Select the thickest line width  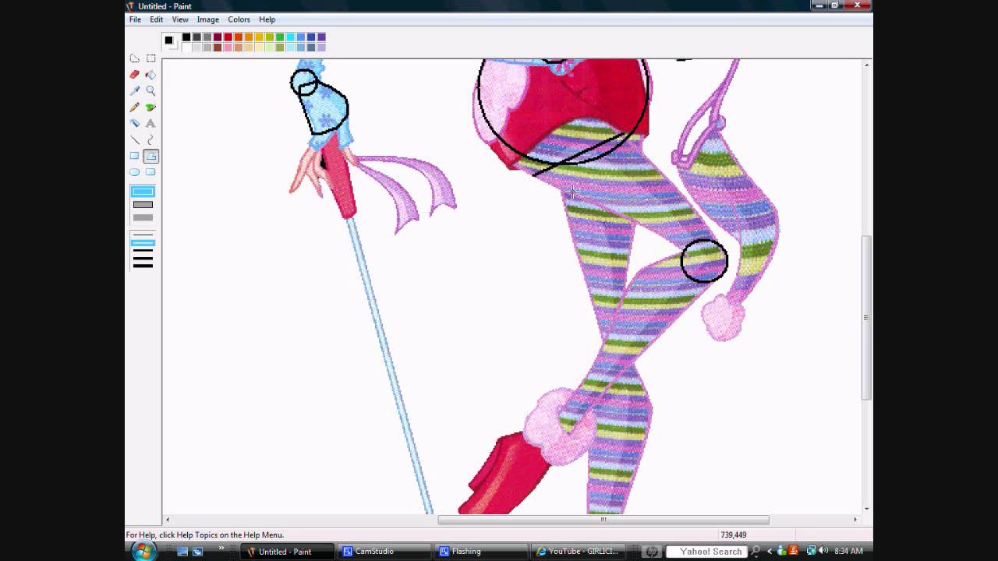[143, 266]
